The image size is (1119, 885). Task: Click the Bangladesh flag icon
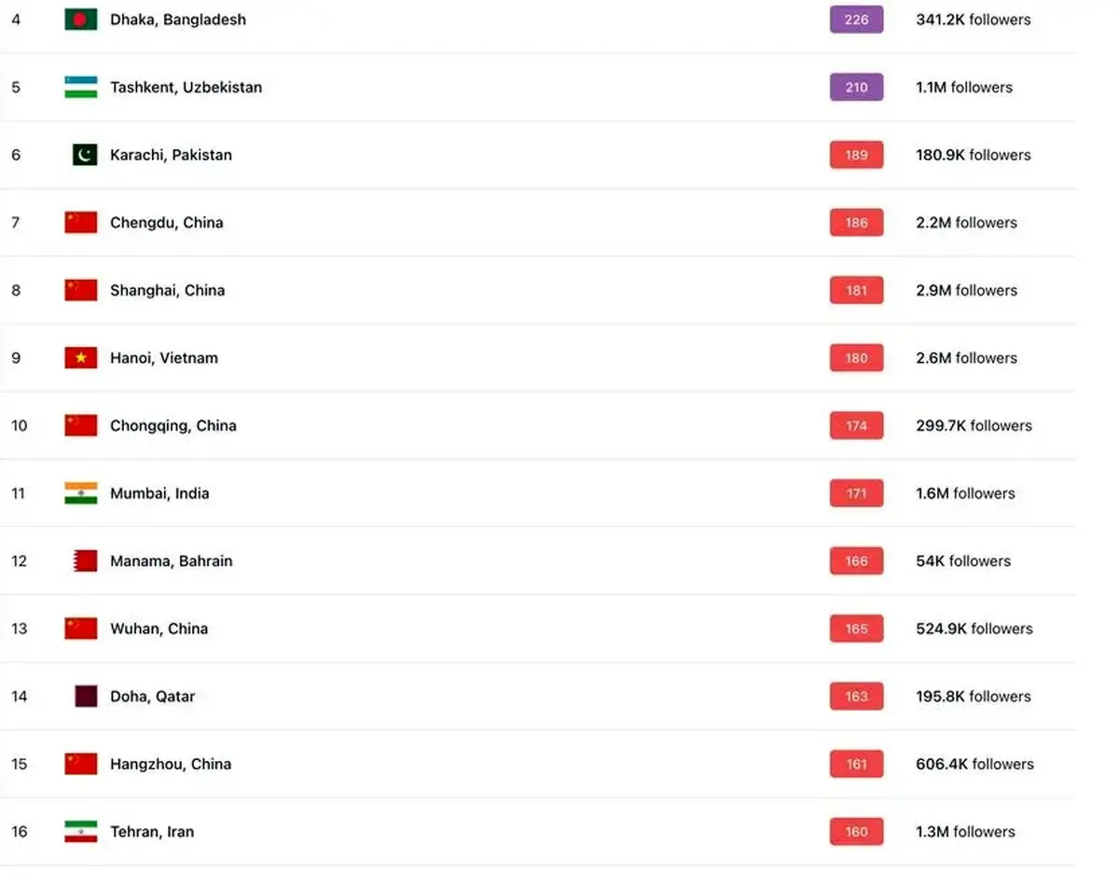click(81, 20)
